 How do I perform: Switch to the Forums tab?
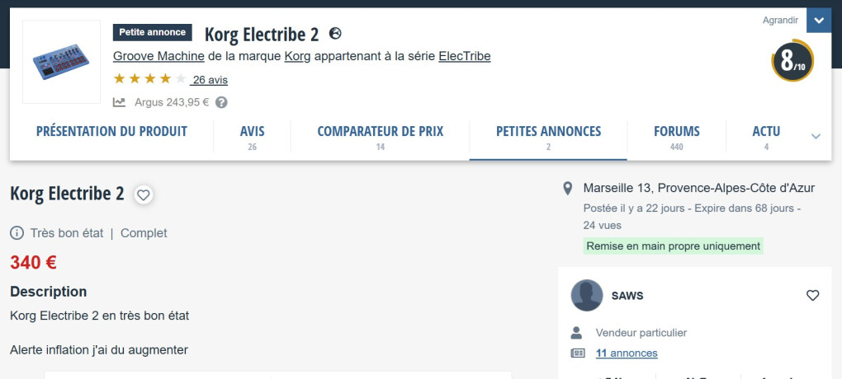tap(676, 137)
